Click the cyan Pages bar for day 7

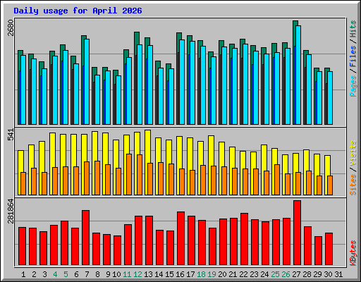87,82
